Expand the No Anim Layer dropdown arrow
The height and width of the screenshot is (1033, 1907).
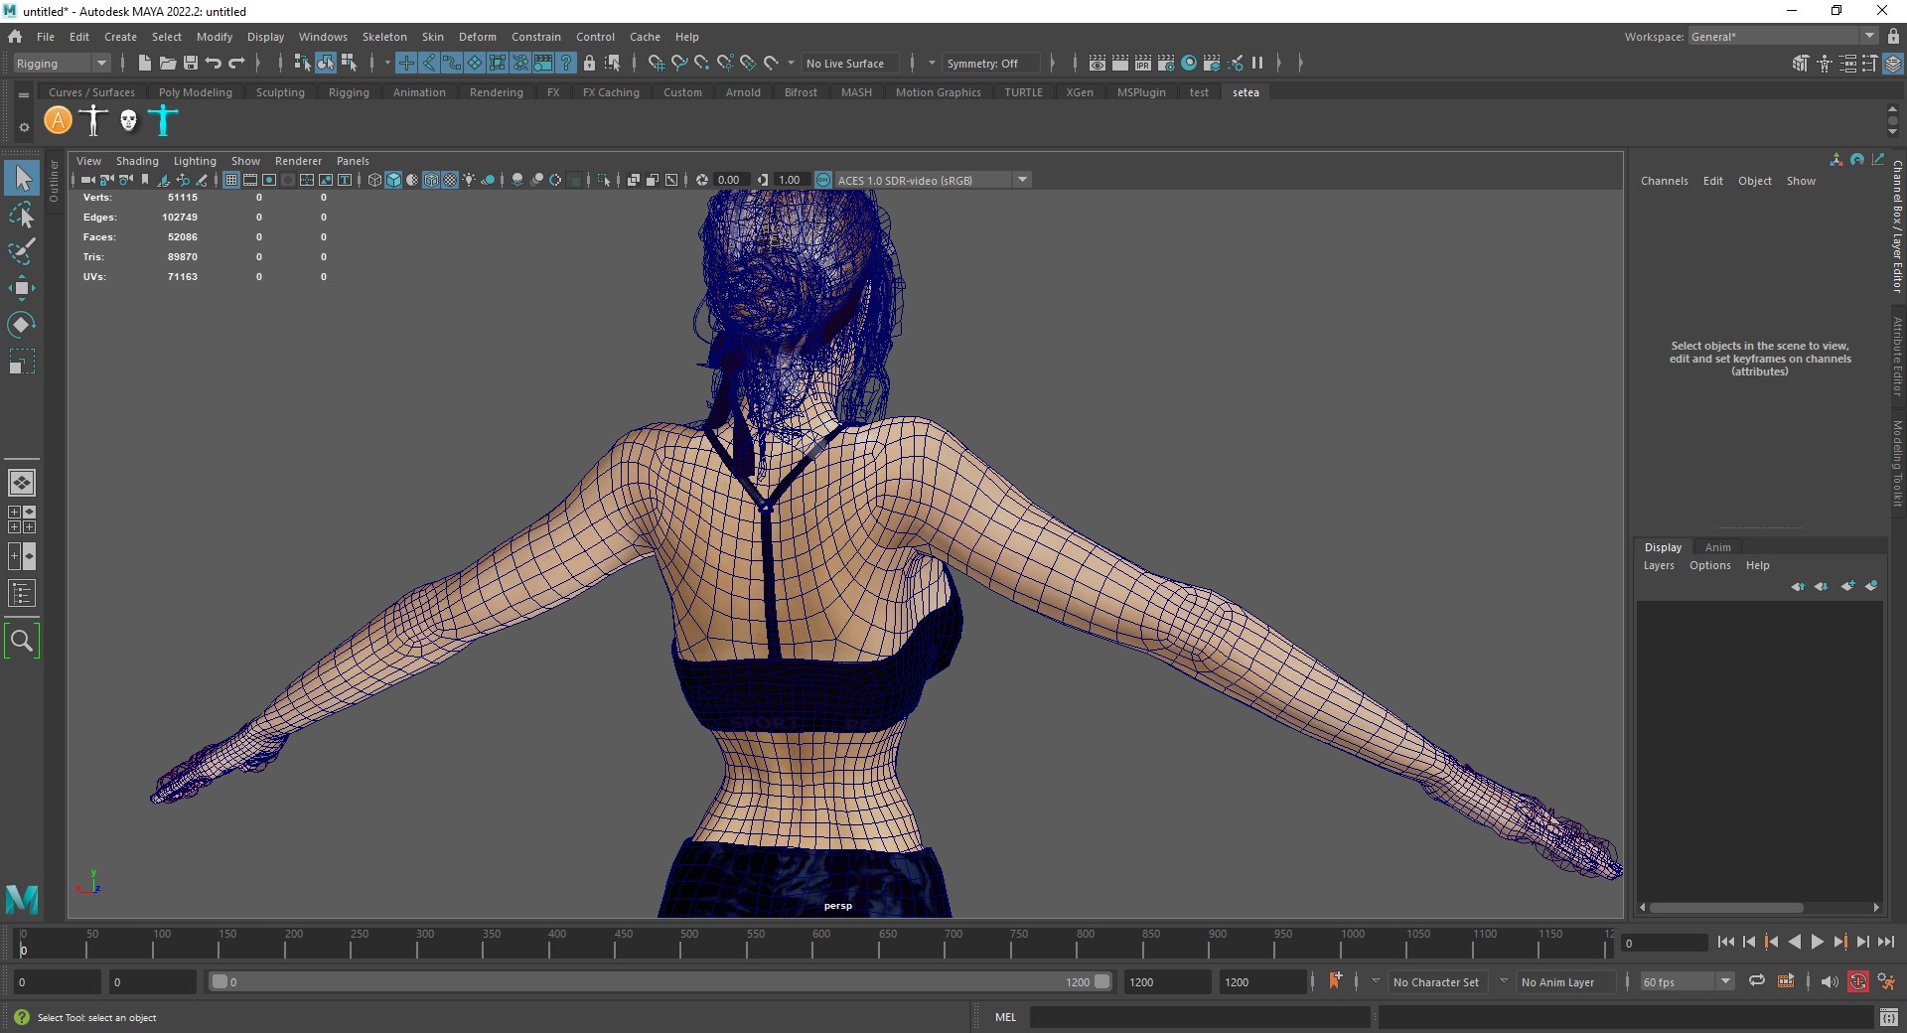1504,981
